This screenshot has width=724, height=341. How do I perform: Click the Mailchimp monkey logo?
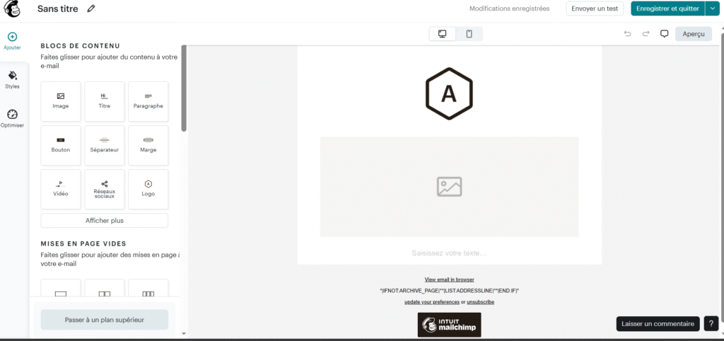coord(13,9)
